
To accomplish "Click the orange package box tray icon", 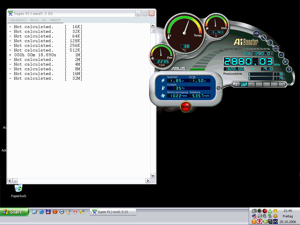I will click(275, 216).
